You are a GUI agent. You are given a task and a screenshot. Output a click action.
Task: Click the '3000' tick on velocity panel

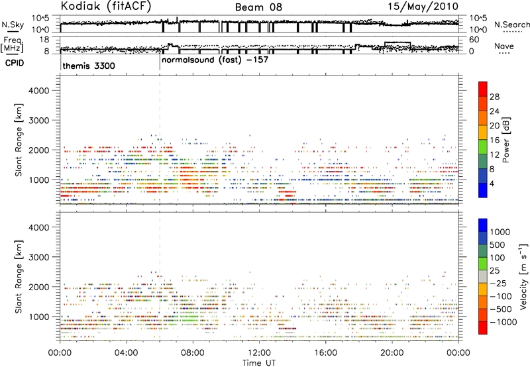(38, 257)
